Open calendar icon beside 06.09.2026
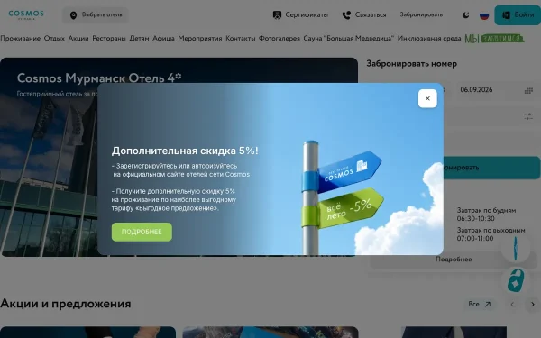Screen dimensions: 541x338 tap(528, 91)
